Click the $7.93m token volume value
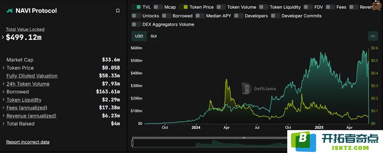Screen dimensions: 383x153 (x=111, y=84)
